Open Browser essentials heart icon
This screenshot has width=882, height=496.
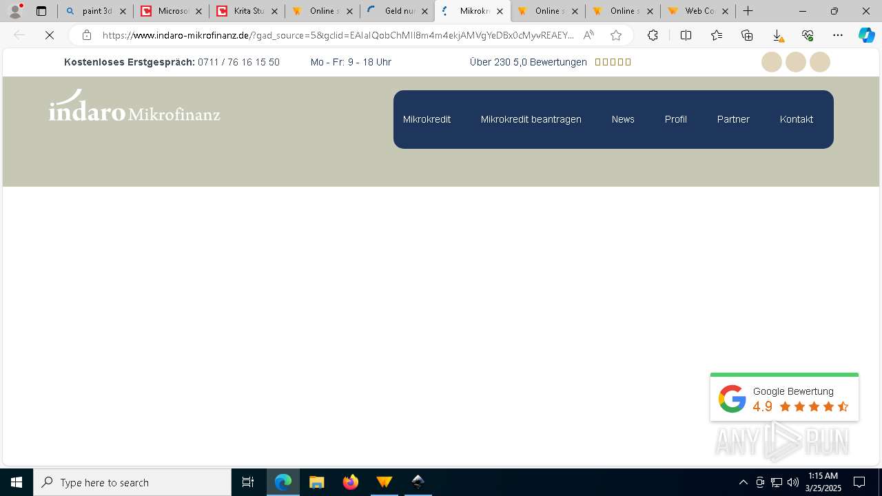tap(808, 35)
